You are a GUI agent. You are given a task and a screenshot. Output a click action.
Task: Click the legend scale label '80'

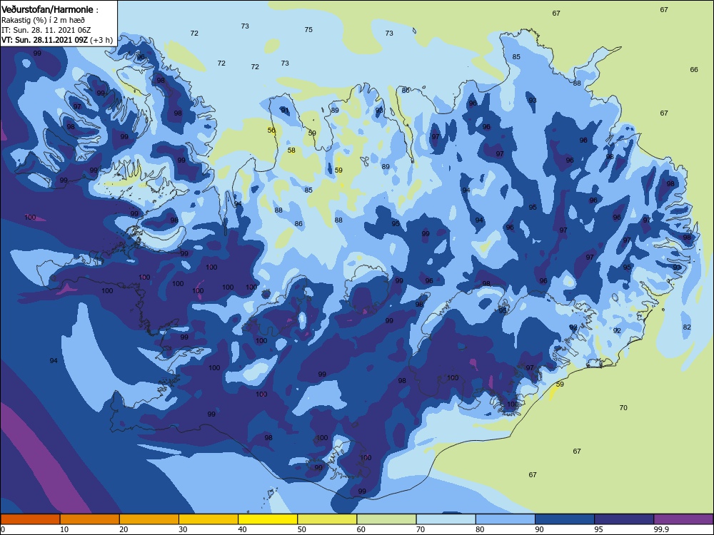pyautogui.click(x=480, y=529)
